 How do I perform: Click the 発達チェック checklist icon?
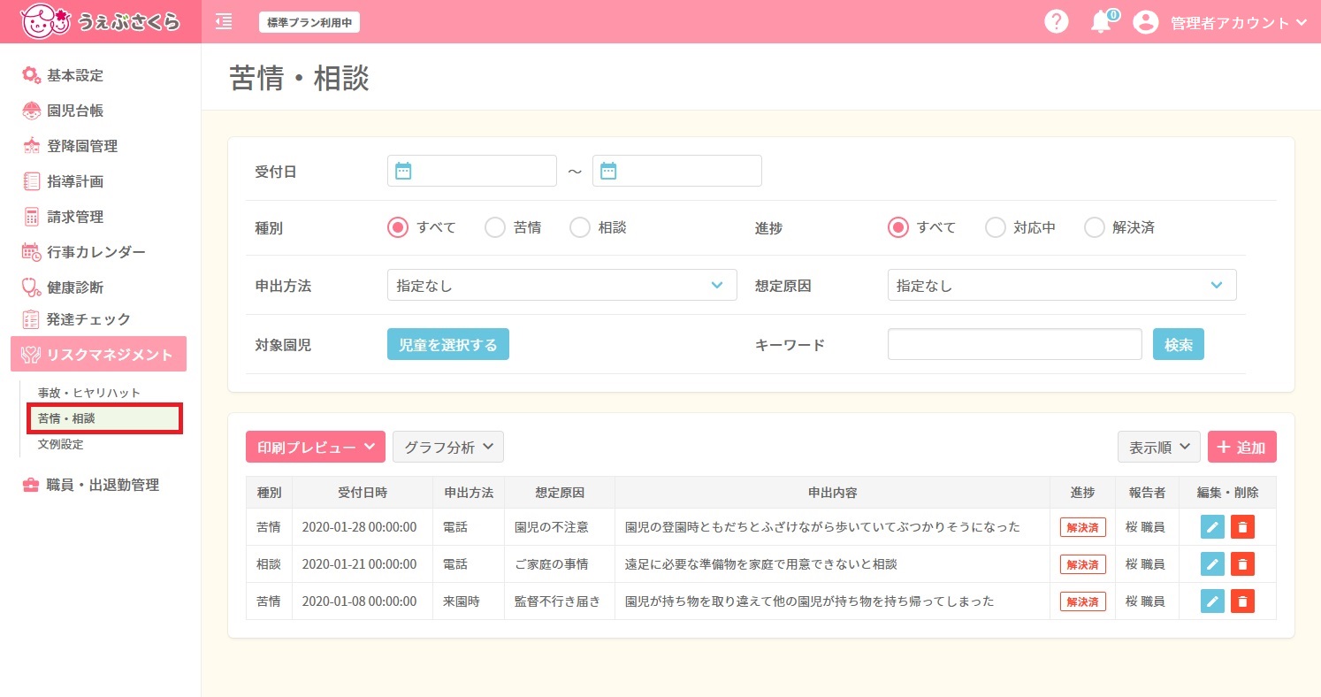click(x=31, y=319)
